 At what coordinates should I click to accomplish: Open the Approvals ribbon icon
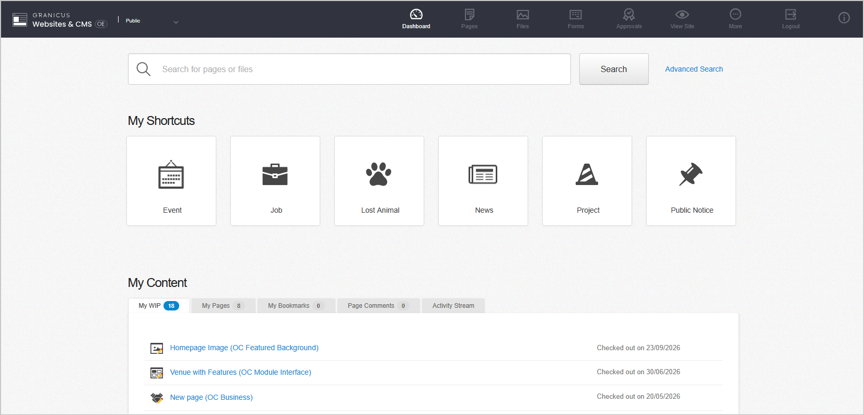629,14
